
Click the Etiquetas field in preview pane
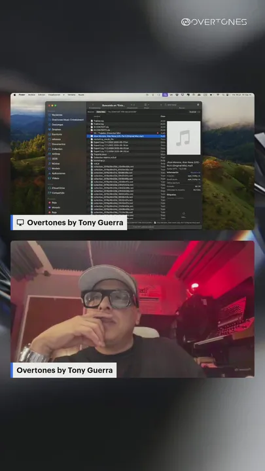pos(184,198)
